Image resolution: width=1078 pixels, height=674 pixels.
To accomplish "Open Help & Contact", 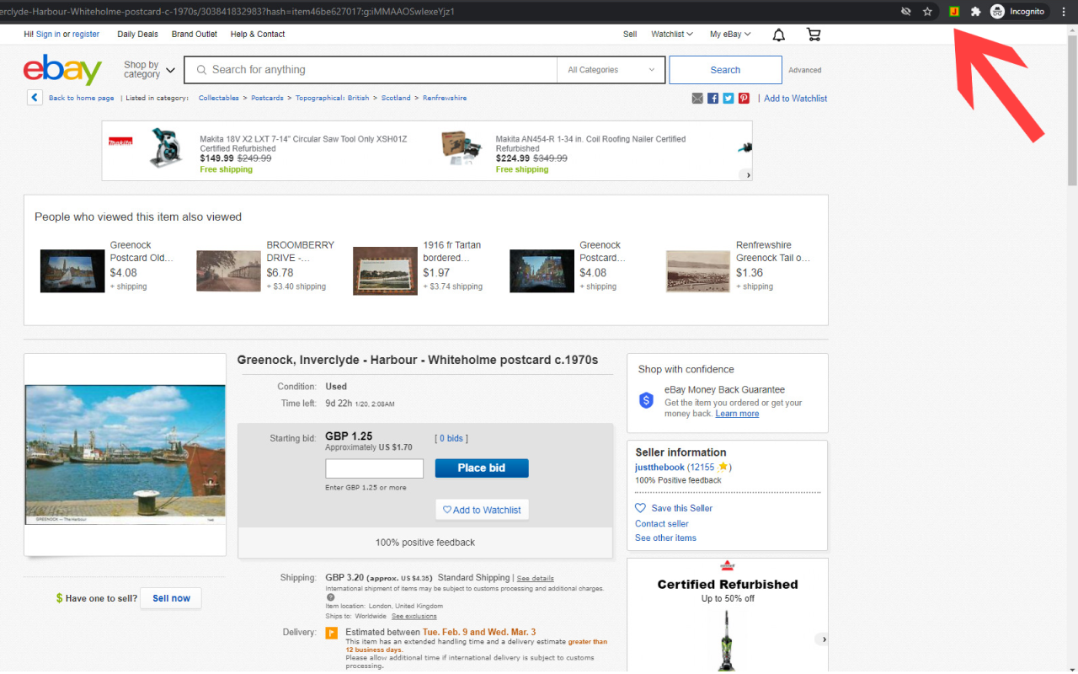I will pyautogui.click(x=258, y=35).
